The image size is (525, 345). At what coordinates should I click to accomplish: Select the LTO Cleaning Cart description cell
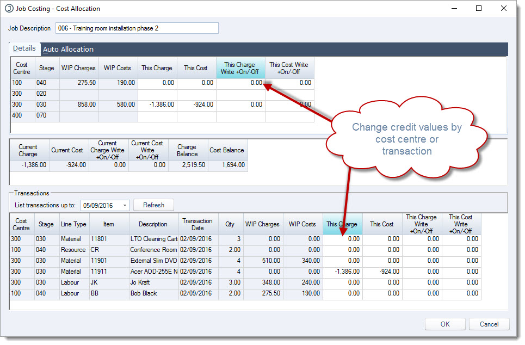pyautogui.click(x=153, y=239)
